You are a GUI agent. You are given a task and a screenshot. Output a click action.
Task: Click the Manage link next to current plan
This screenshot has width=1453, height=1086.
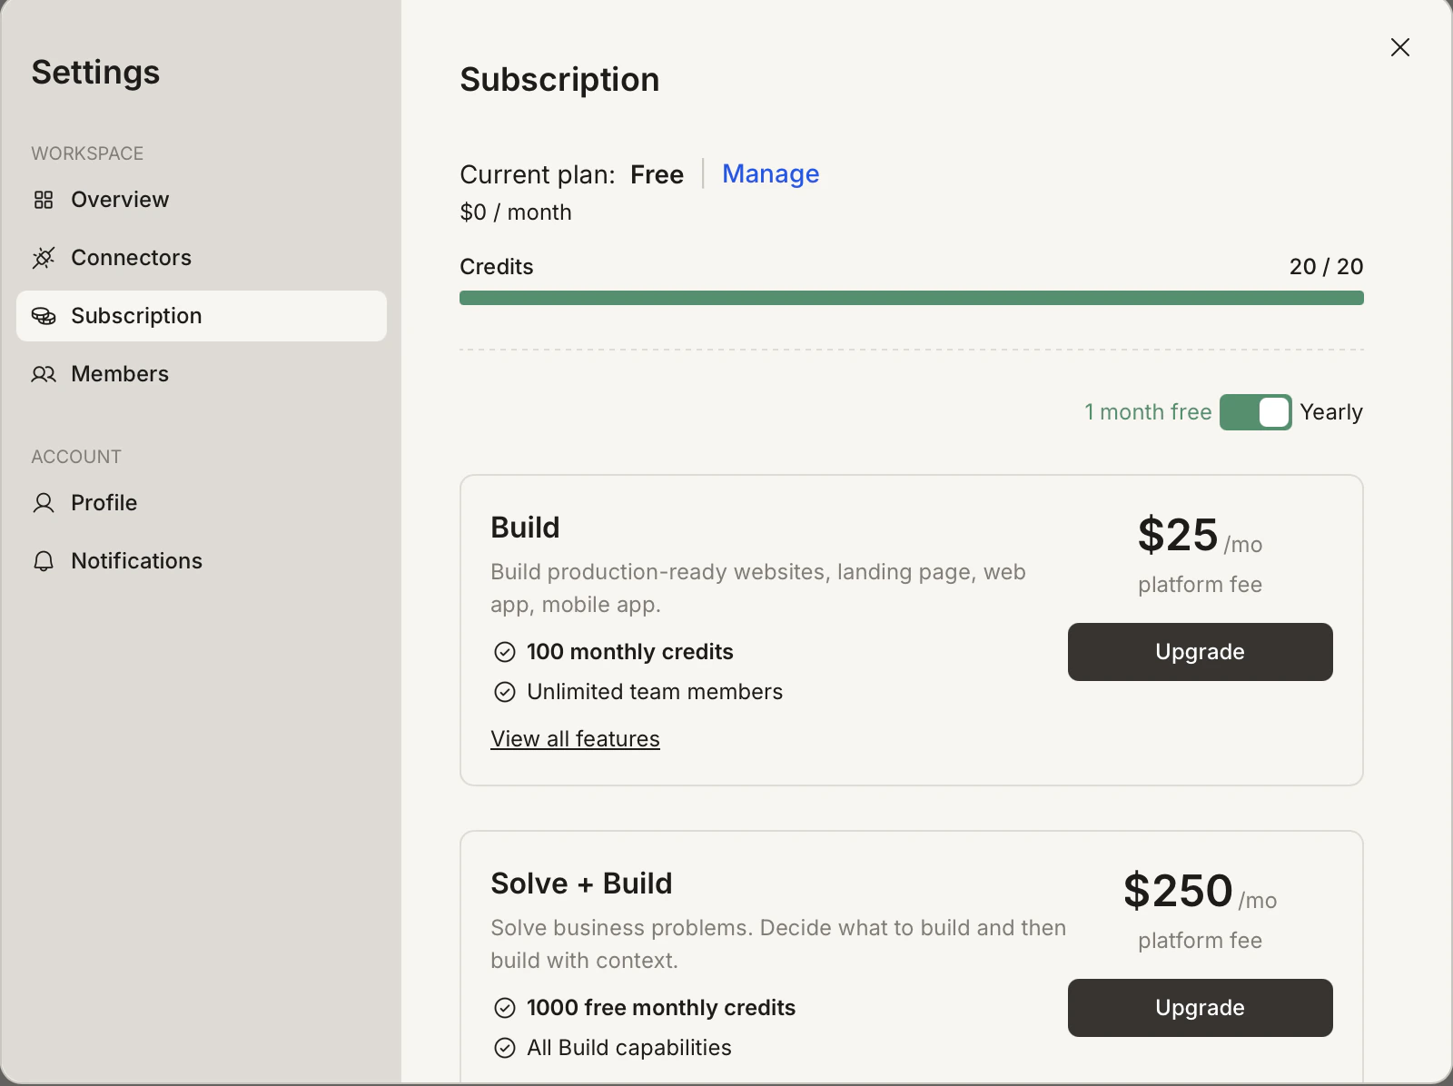tap(770, 173)
